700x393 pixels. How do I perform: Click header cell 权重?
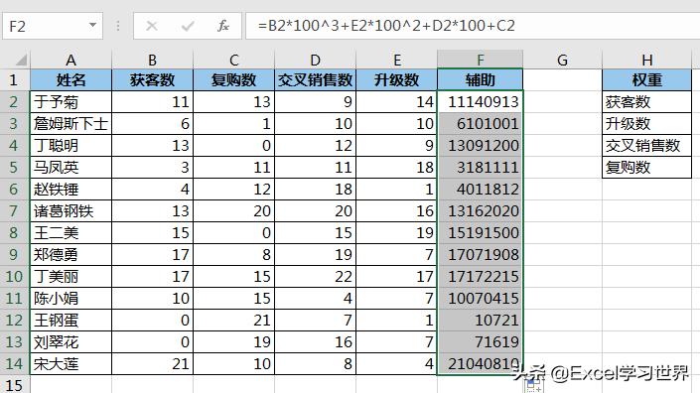(646, 79)
